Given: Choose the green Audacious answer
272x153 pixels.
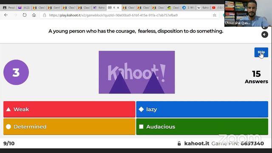Looking at the screenshot, I should click(202, 127).
